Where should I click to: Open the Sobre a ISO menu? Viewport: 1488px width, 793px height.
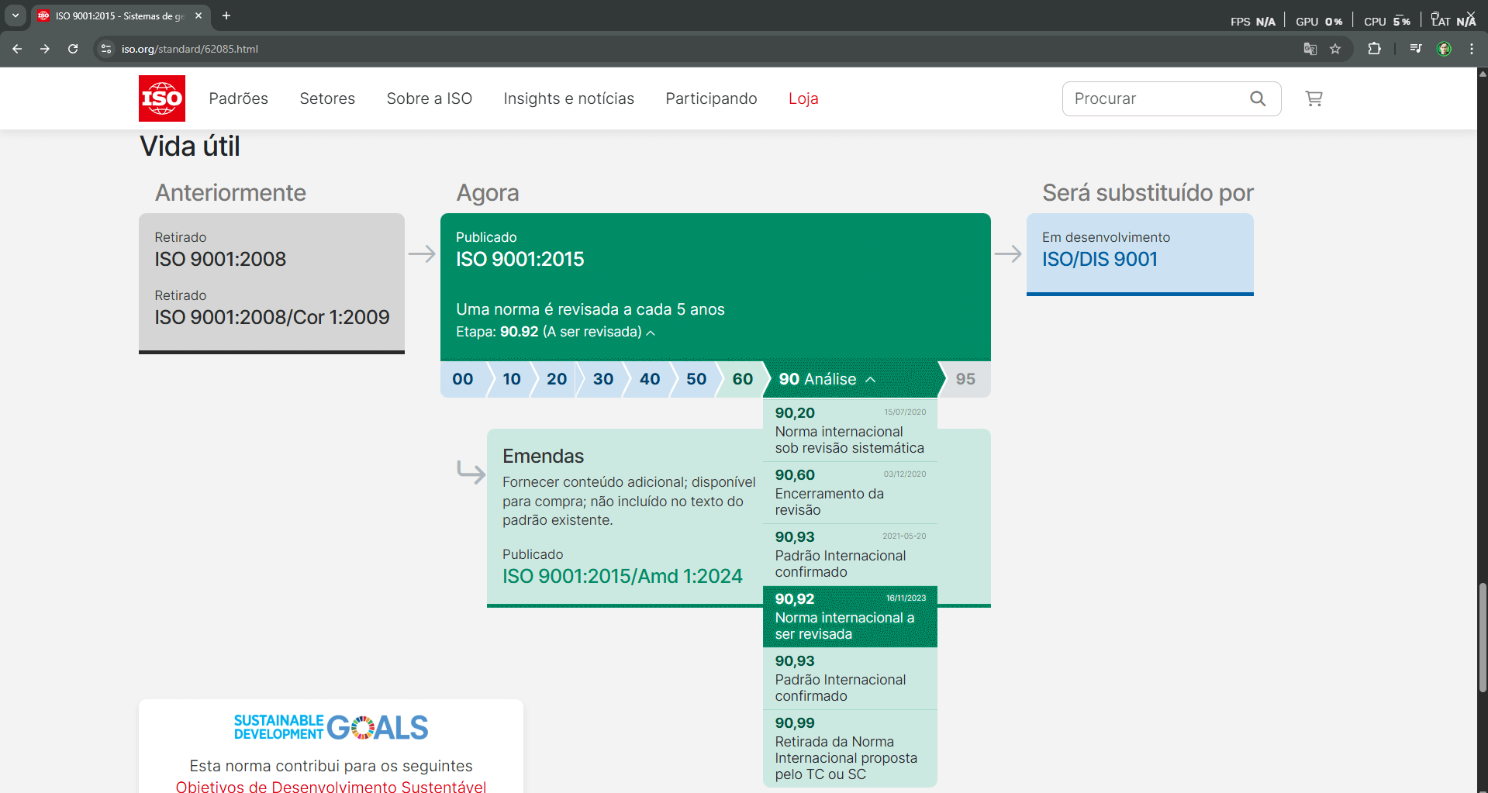coord(430,98)
